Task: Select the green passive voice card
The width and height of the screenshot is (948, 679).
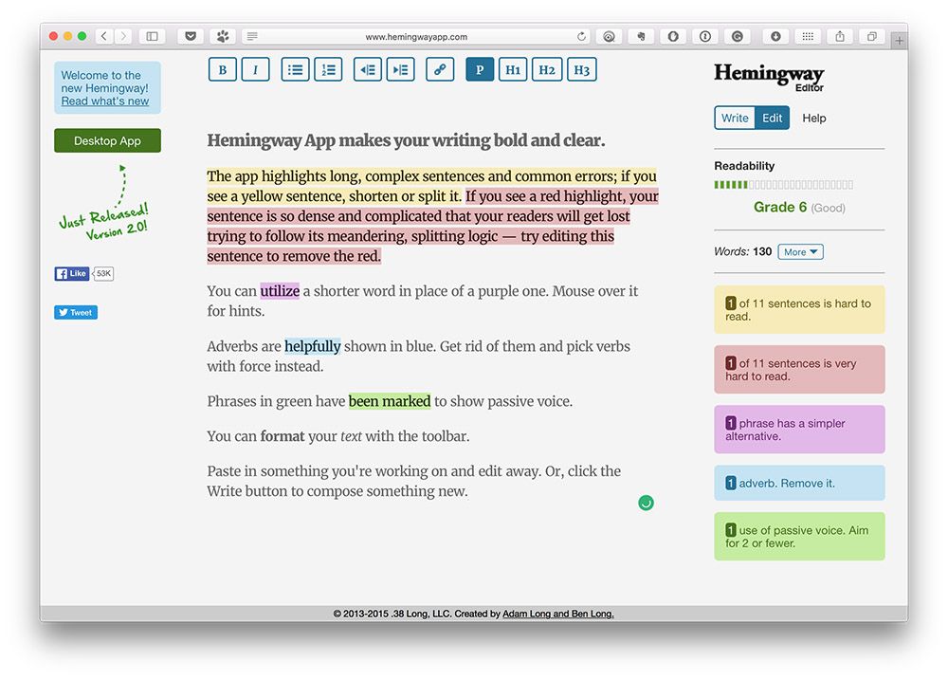Action: coord(799,537)
